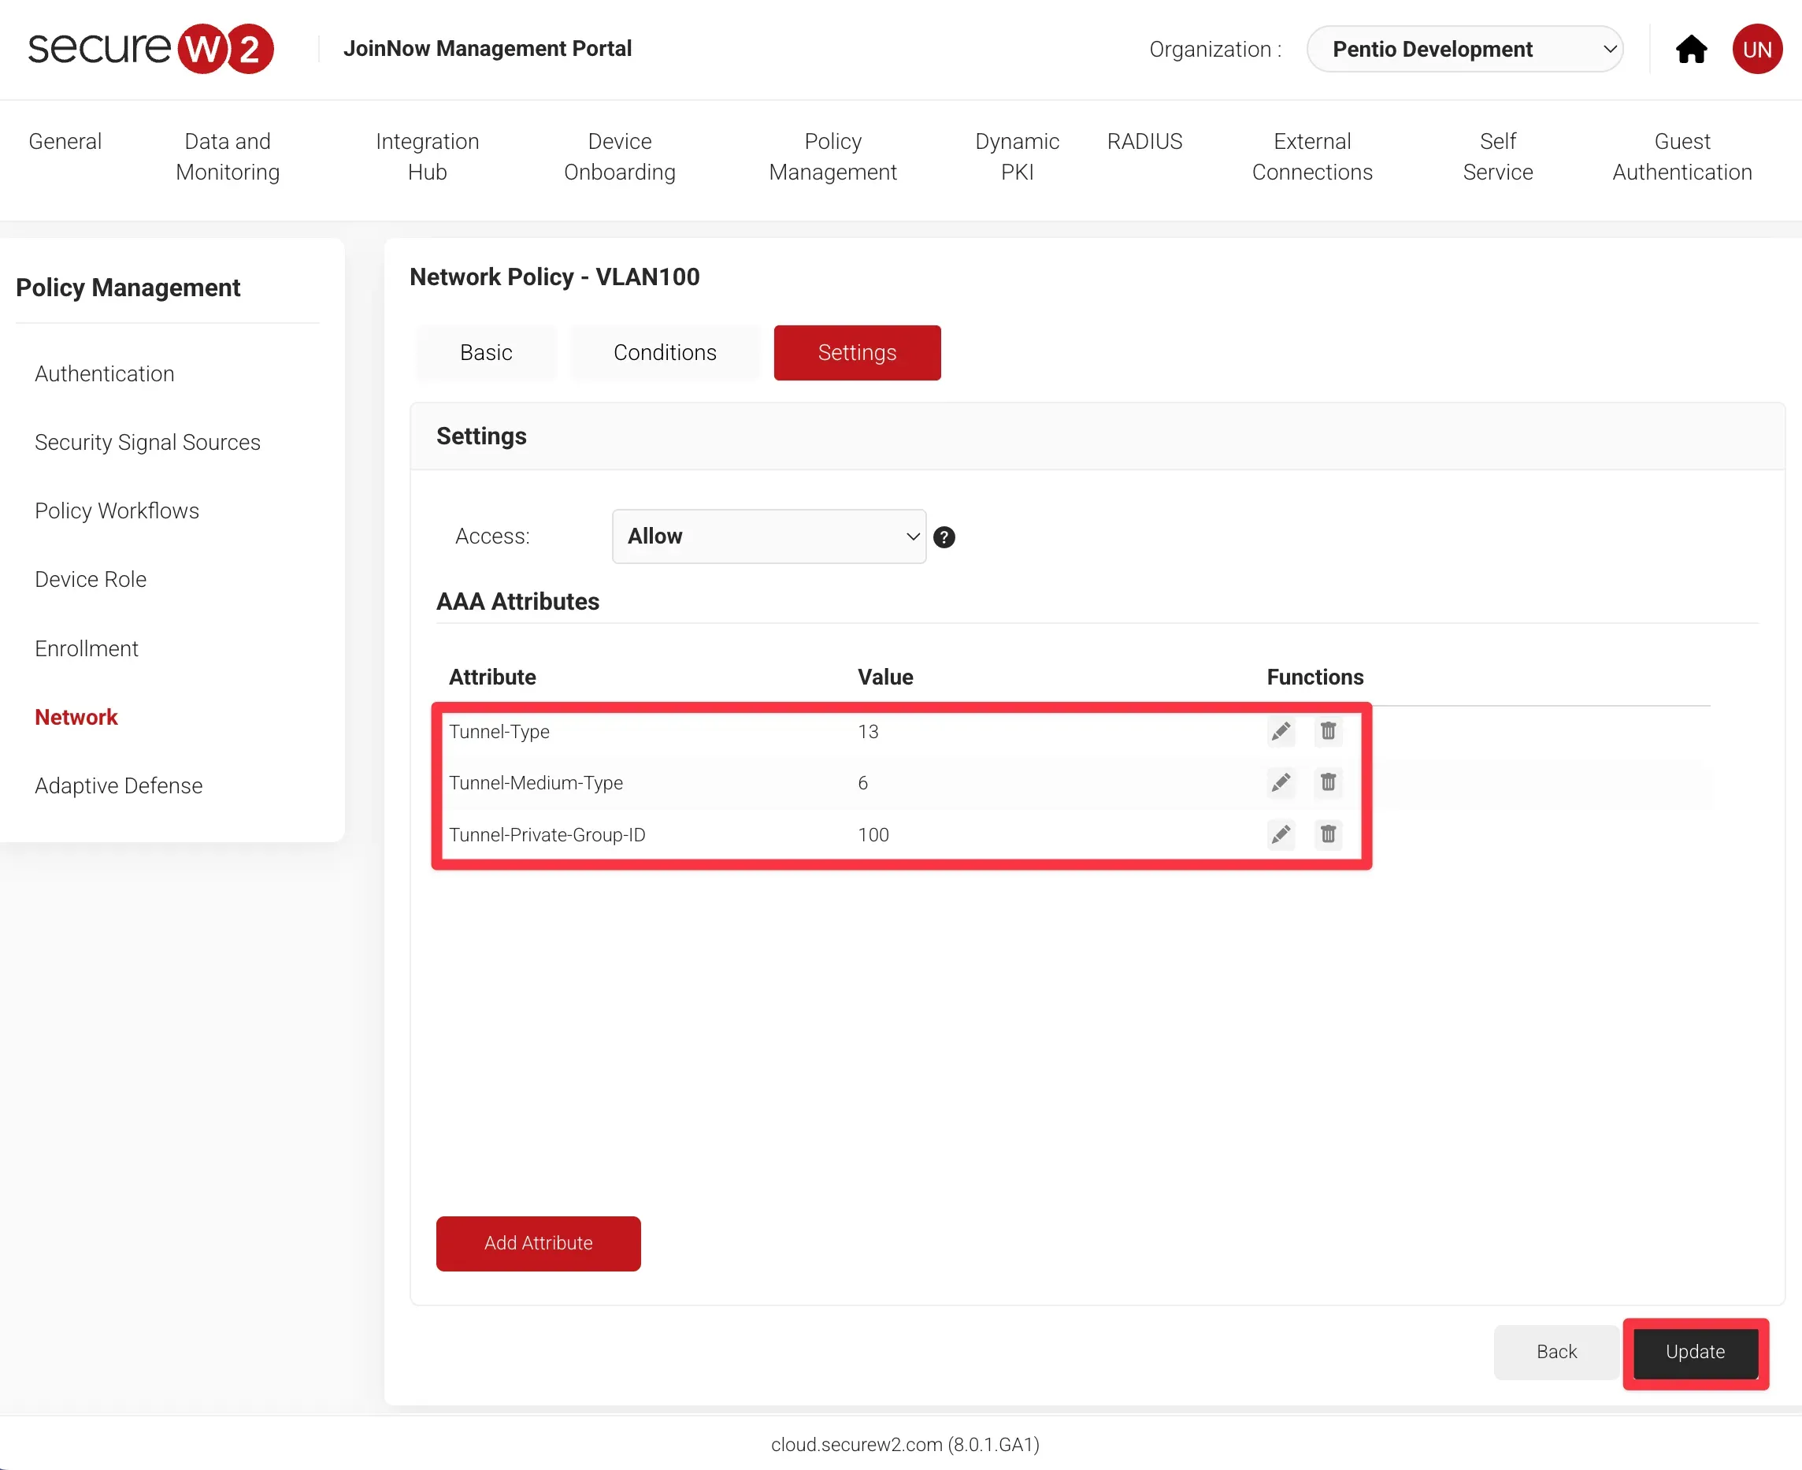
Task: Delete the Tunnel-Type attribute with trash icon
Action: click(x=1328, y=731)
